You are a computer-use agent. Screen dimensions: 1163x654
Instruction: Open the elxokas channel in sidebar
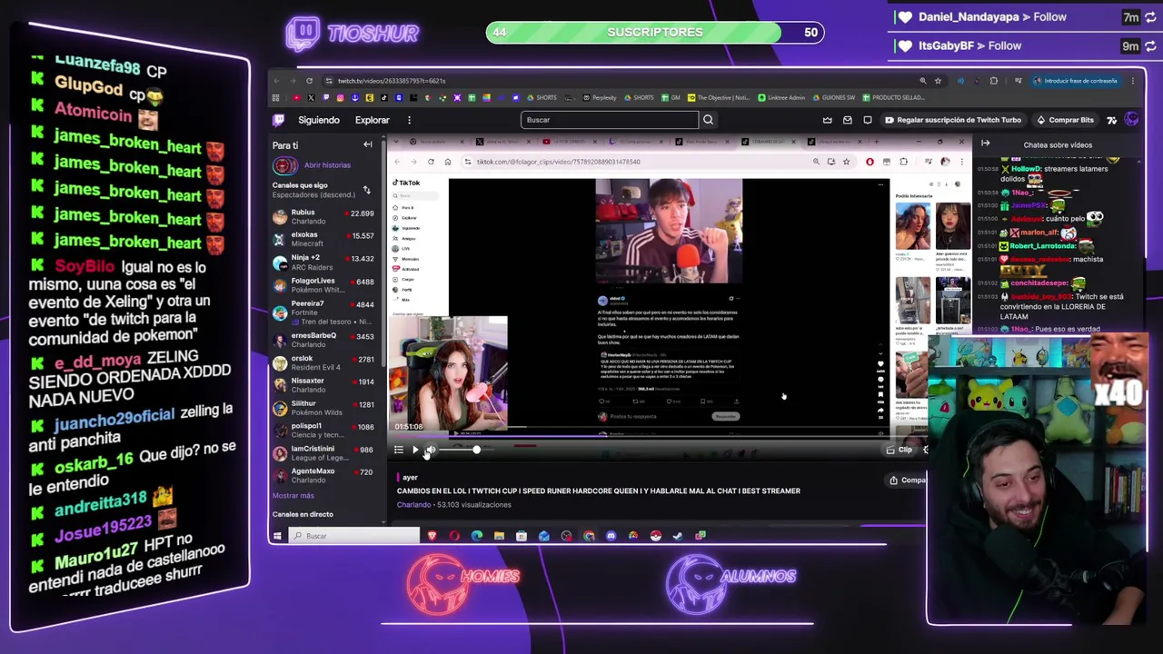tap(323, 239)
